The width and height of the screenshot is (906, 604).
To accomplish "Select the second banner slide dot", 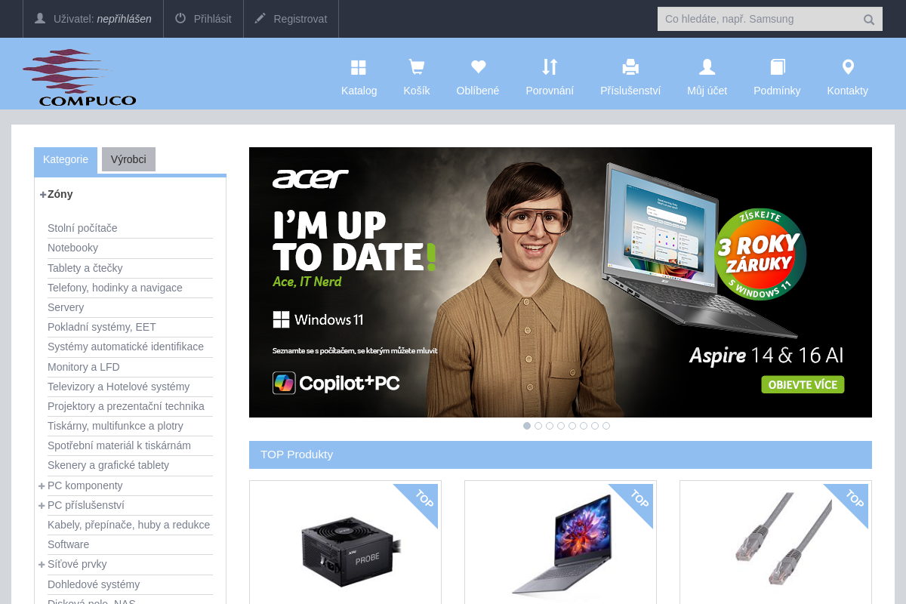I will coord(538,426).
